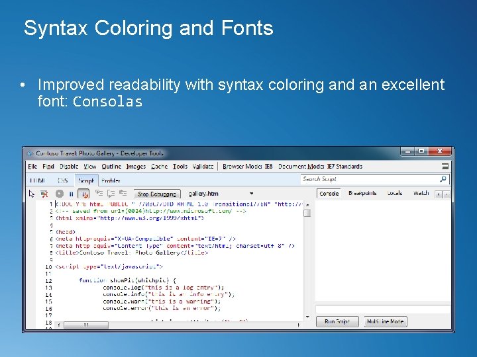Click the Multi Line Mode button
The width and height of the screenshot is (477, 357).
click(x=386, y=321)
